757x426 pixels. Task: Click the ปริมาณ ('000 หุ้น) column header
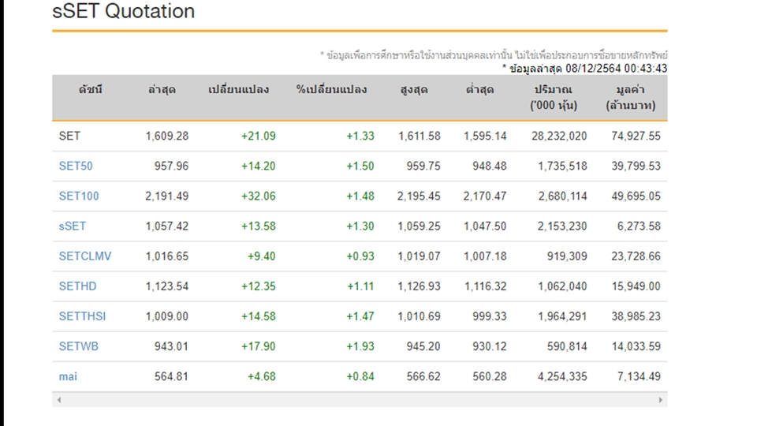[x=554, y=97]
